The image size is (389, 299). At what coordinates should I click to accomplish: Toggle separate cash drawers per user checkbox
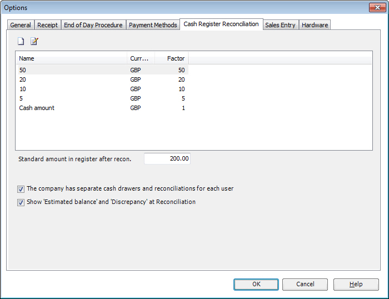click(21, 189)
